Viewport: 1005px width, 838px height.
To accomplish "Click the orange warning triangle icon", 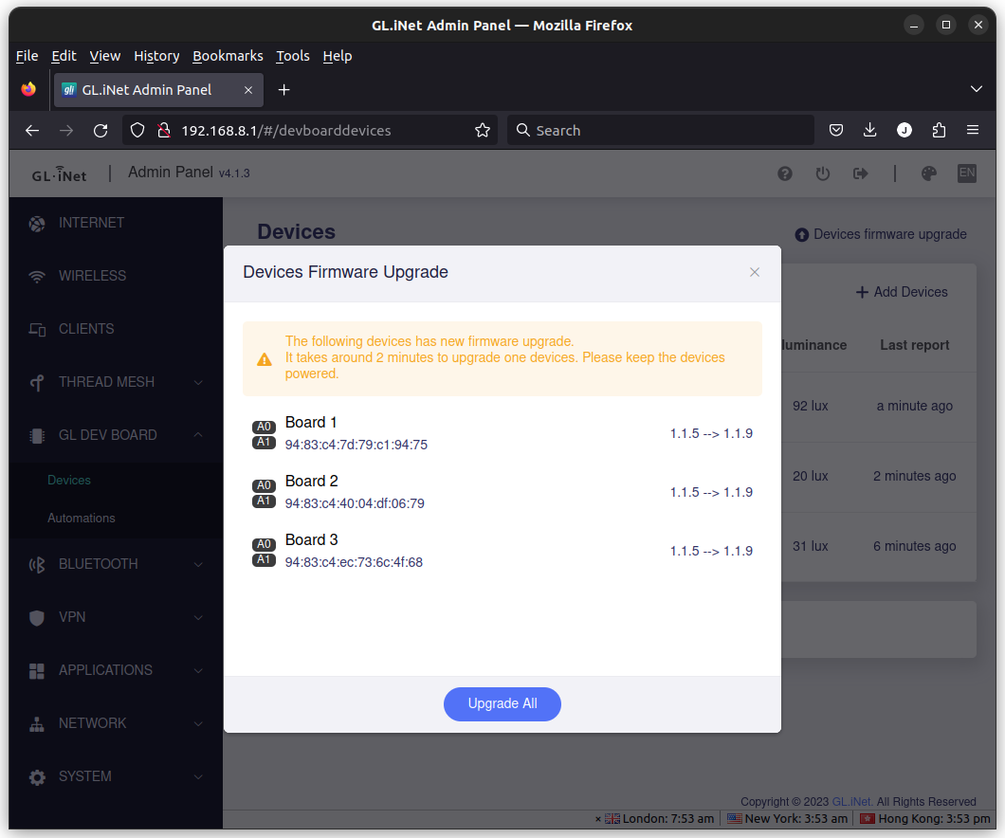I will pyautogui.click(x=265, y=359).
